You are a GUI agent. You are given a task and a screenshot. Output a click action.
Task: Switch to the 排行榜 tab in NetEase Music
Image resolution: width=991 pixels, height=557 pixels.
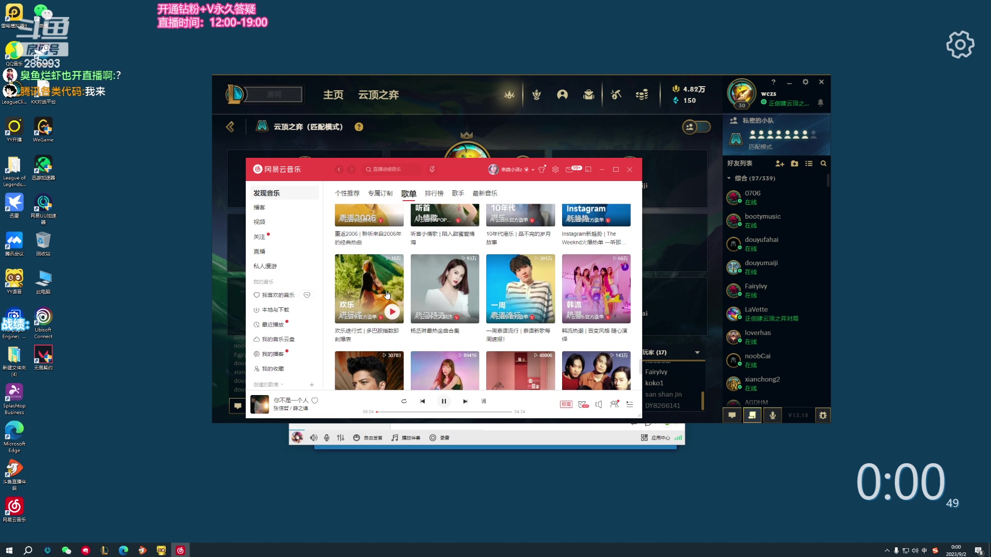(434, 193)
